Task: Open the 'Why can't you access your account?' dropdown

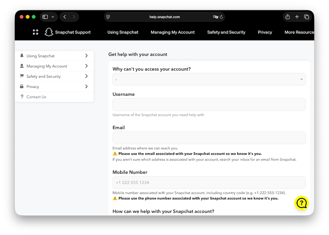Action: pos(209,79)
